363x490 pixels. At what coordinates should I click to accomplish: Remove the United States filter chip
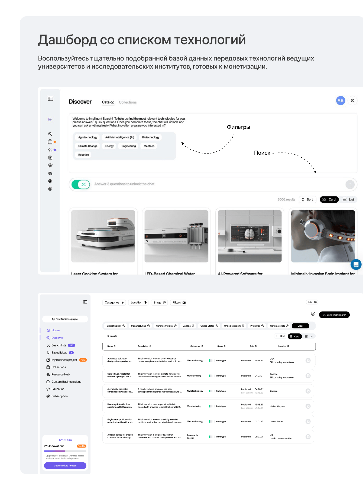tap(217, 326)
